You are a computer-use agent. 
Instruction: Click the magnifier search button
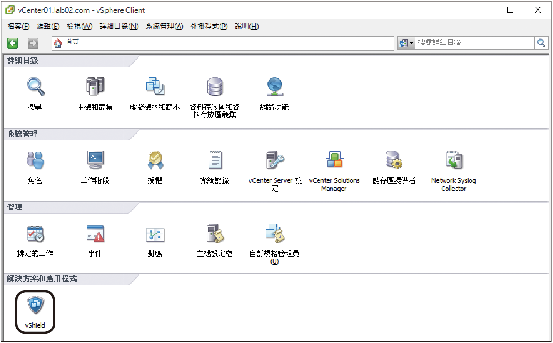[x=541, y=43]
